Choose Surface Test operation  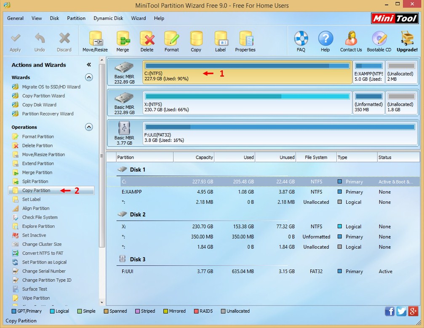point(35,289)
